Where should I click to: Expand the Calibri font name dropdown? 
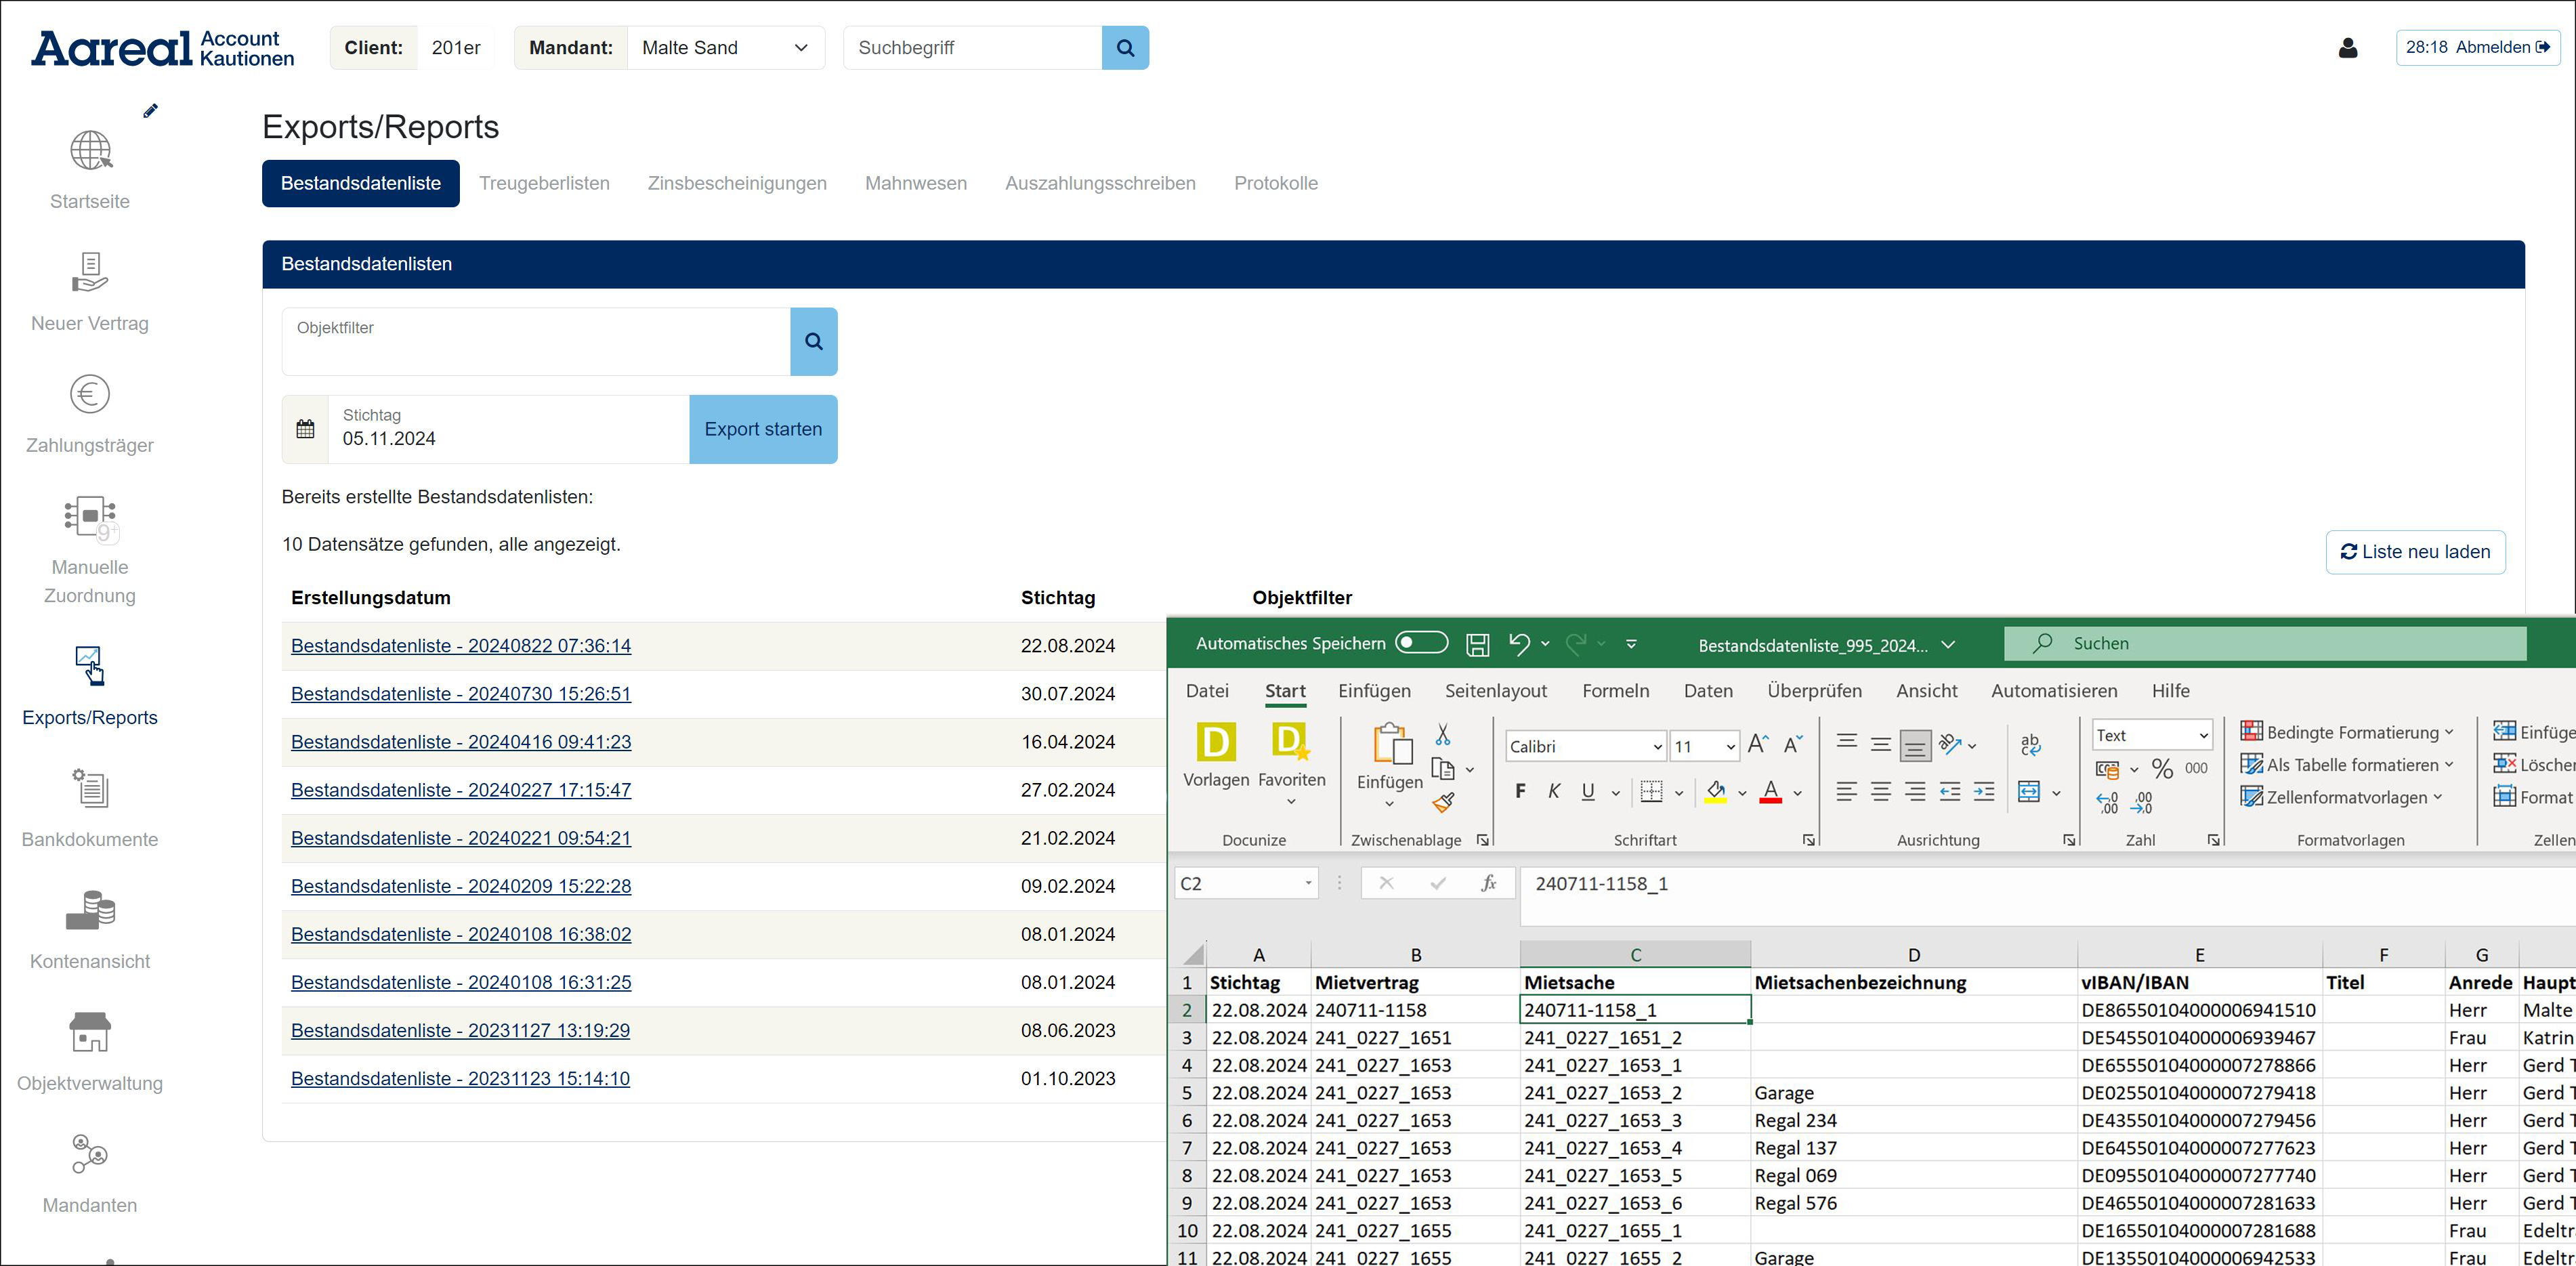[1656, 747]
